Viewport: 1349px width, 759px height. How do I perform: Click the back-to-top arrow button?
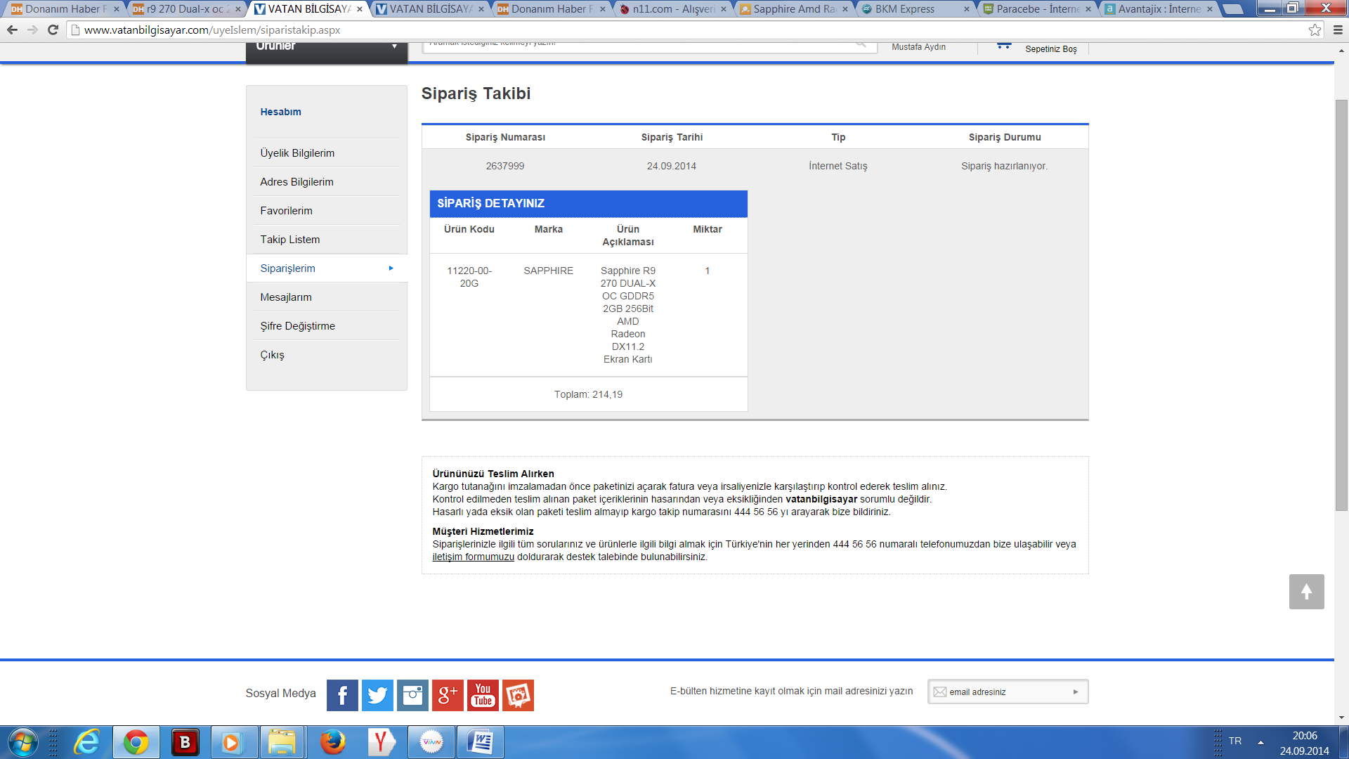[1306, 592]
